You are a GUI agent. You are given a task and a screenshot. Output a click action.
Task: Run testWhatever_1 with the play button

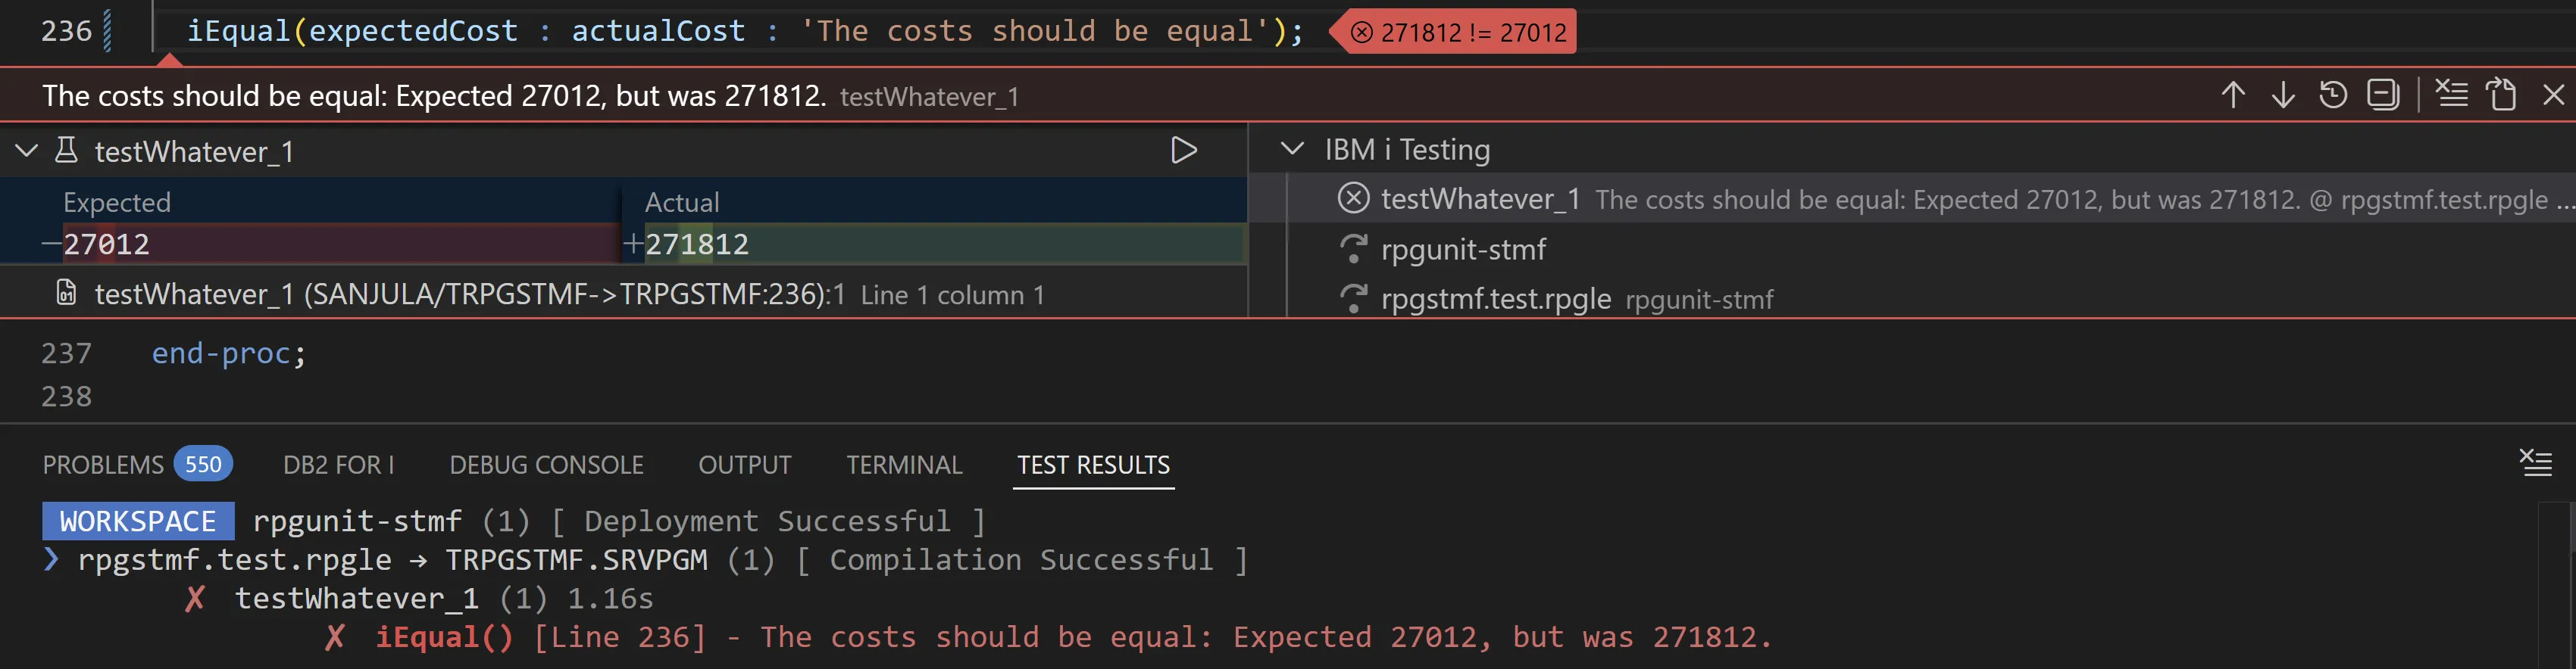click(x=1184, y=151)
